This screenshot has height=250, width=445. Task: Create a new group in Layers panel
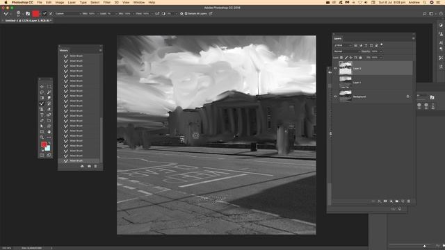tap(397, 201)
